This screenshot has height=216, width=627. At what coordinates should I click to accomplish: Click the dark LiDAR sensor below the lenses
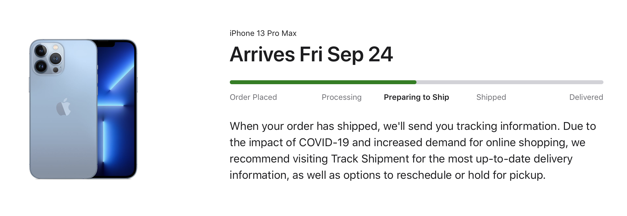point(56,70)
